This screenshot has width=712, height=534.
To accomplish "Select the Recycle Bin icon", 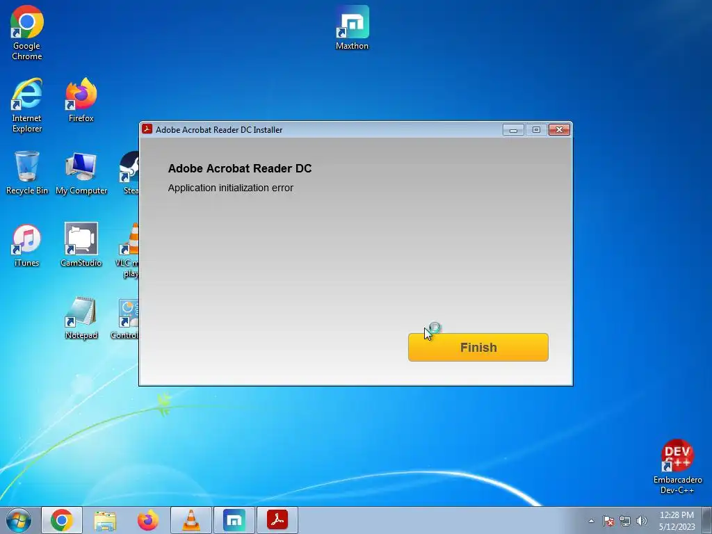I will [27, 173].
